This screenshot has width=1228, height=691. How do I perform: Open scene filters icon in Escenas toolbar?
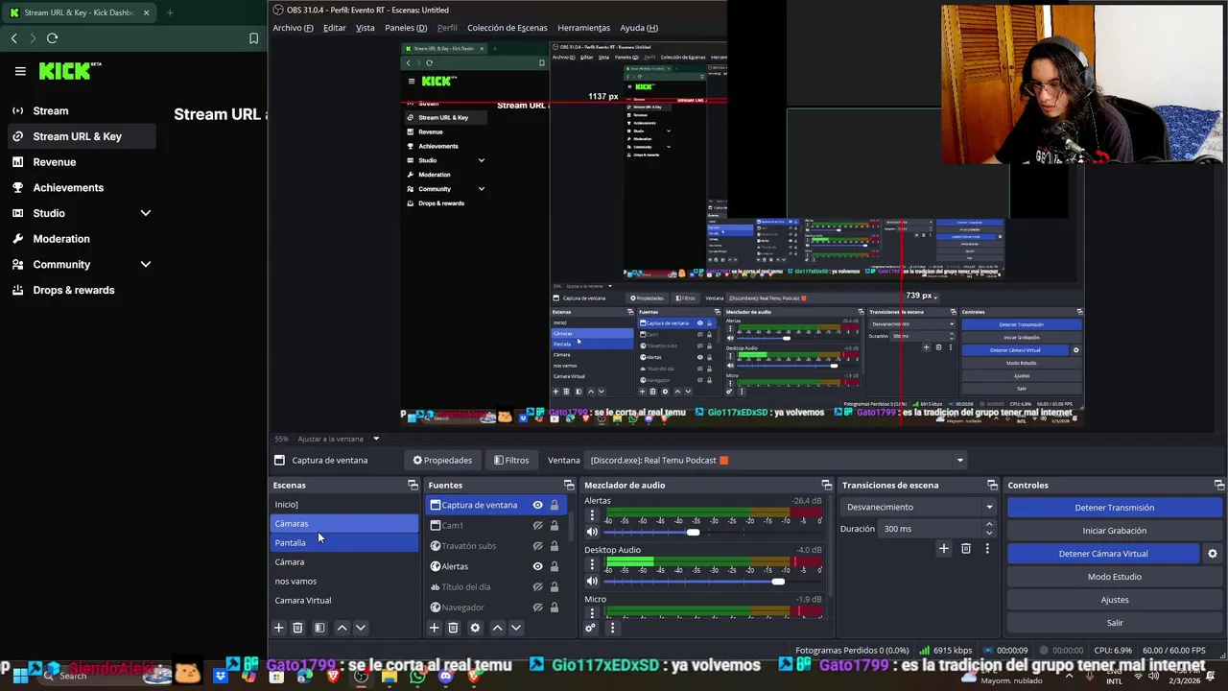point(319,628)
